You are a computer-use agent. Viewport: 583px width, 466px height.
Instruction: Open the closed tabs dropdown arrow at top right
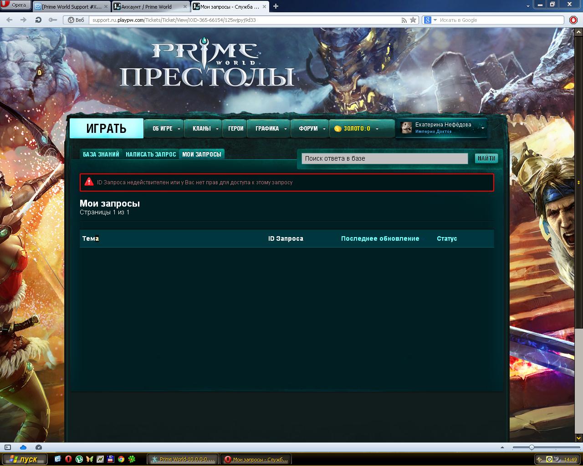point(528,5)
